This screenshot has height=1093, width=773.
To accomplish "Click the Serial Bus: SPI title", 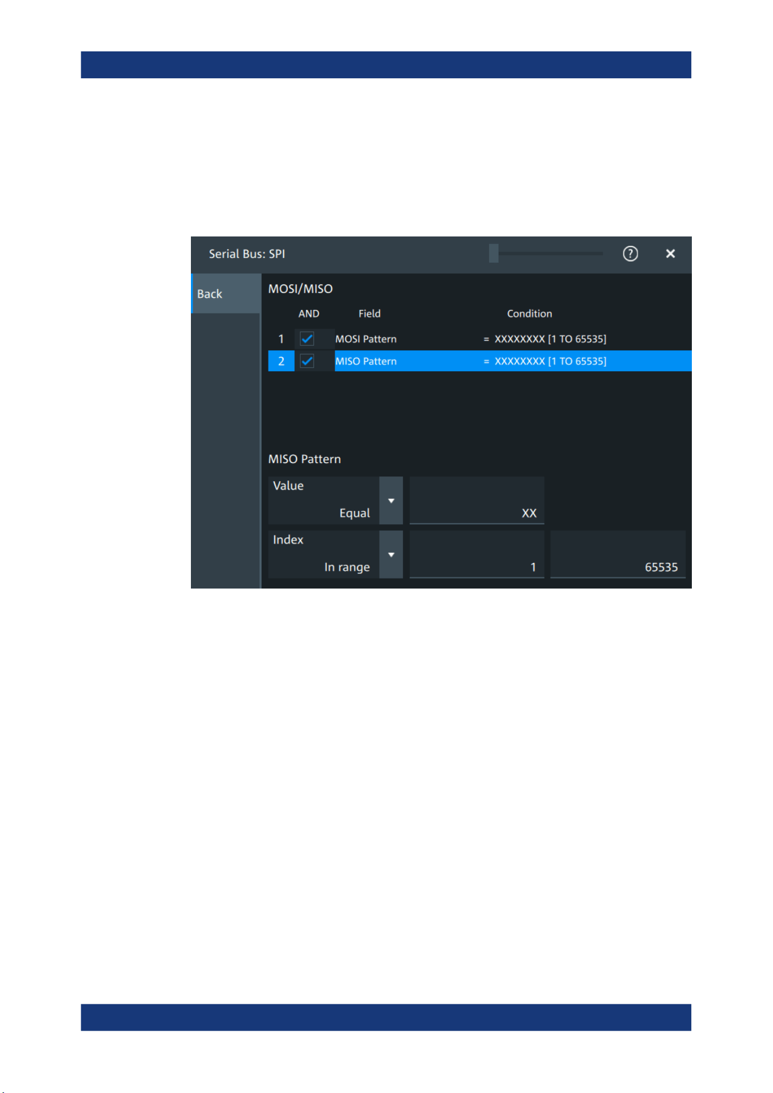I will (247, 254).
